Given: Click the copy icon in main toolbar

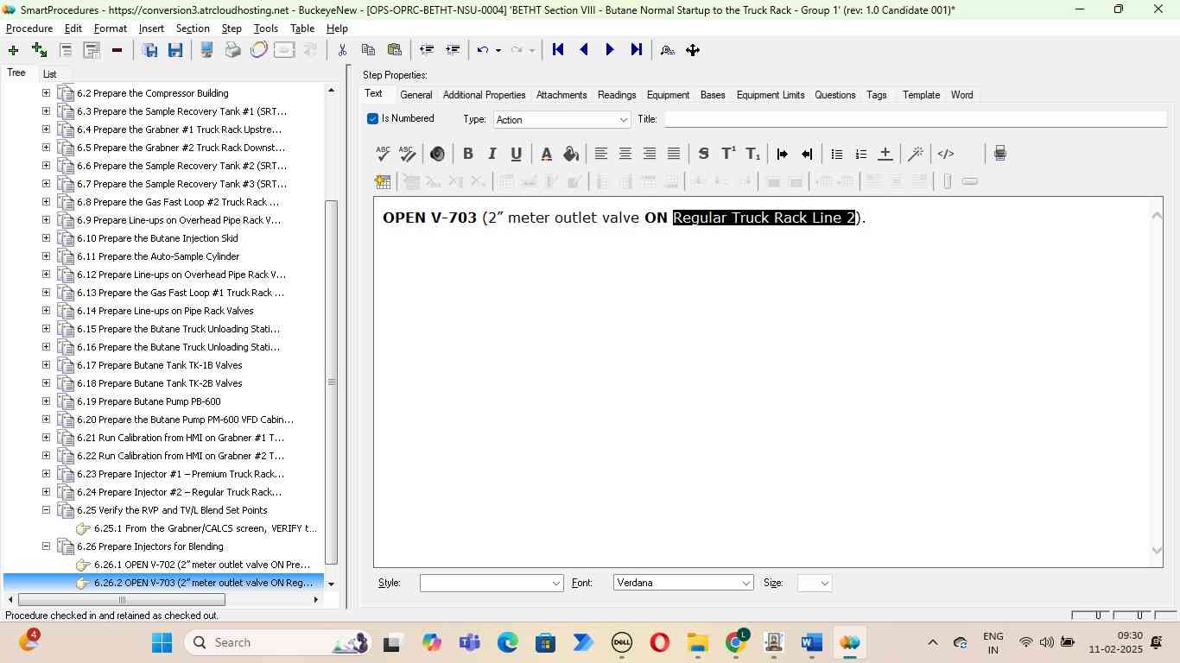Looking at the screenshot, I should [x=368, y=50].
